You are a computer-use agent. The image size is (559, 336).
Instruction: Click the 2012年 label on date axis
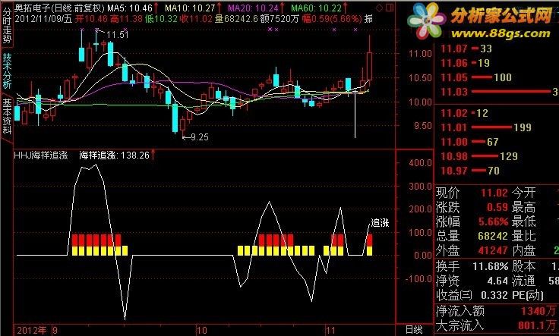click(31, 330)
